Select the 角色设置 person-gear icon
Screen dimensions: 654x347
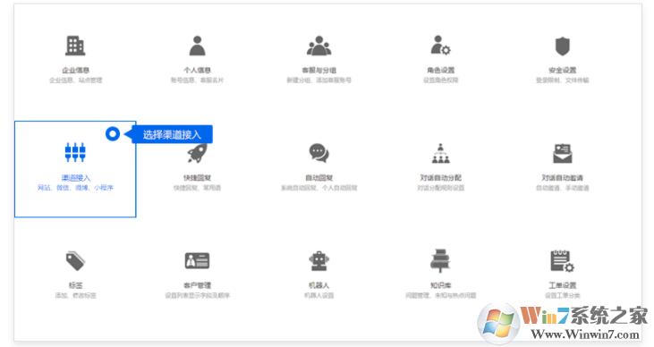(x=440, y=46)
